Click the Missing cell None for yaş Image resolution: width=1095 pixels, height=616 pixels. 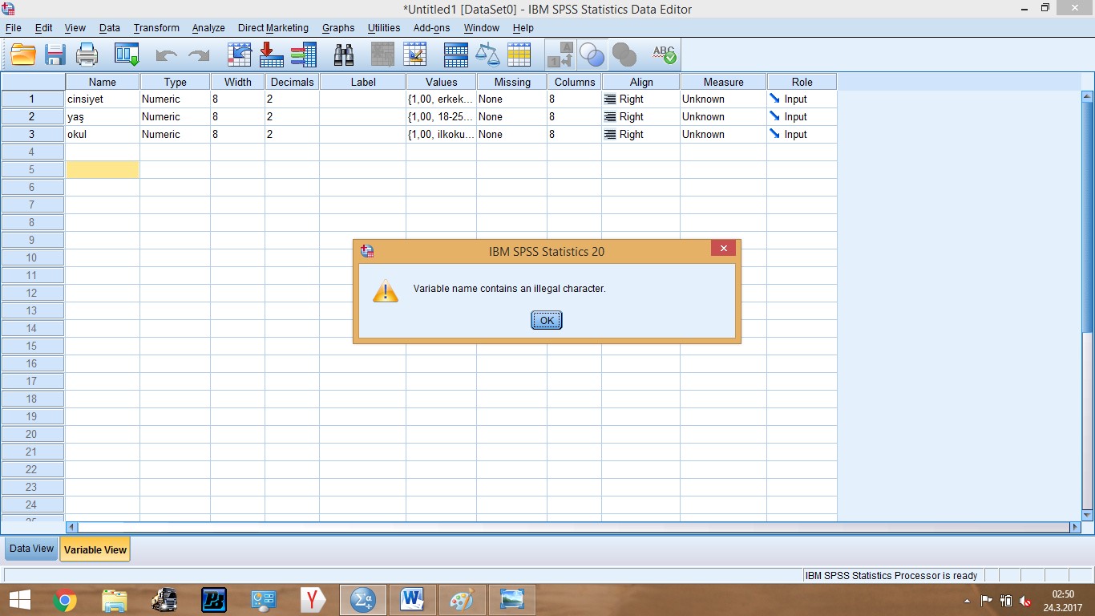pos(511,117)
